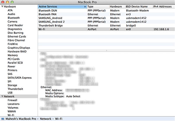
Task: Click the computer icon in path bar
Action: click(3, 119)
